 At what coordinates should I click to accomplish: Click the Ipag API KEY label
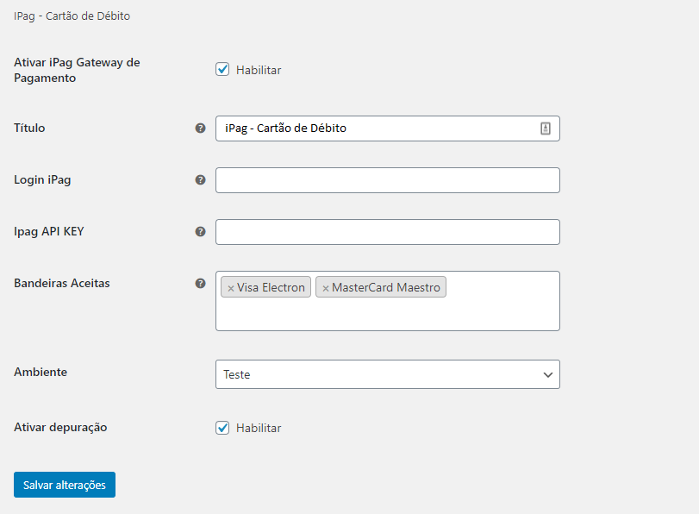49,232
